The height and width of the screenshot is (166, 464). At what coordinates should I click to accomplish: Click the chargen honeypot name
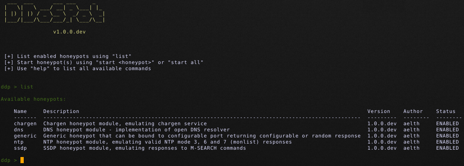pos(25,124)
